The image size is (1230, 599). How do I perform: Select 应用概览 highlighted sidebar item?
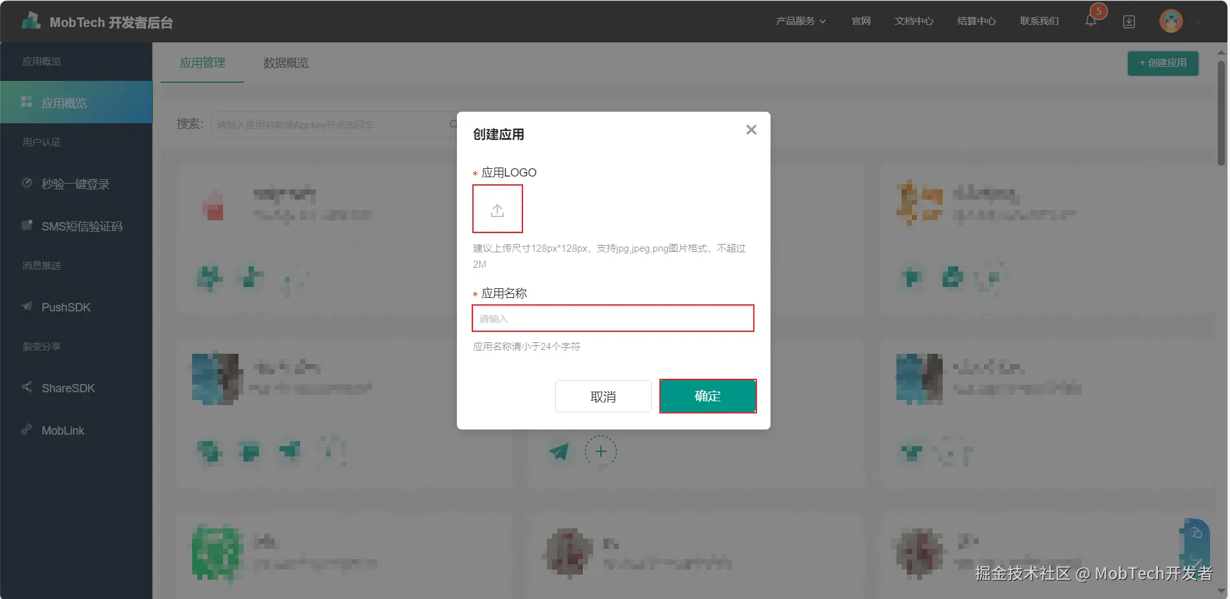tap(76, 103)
